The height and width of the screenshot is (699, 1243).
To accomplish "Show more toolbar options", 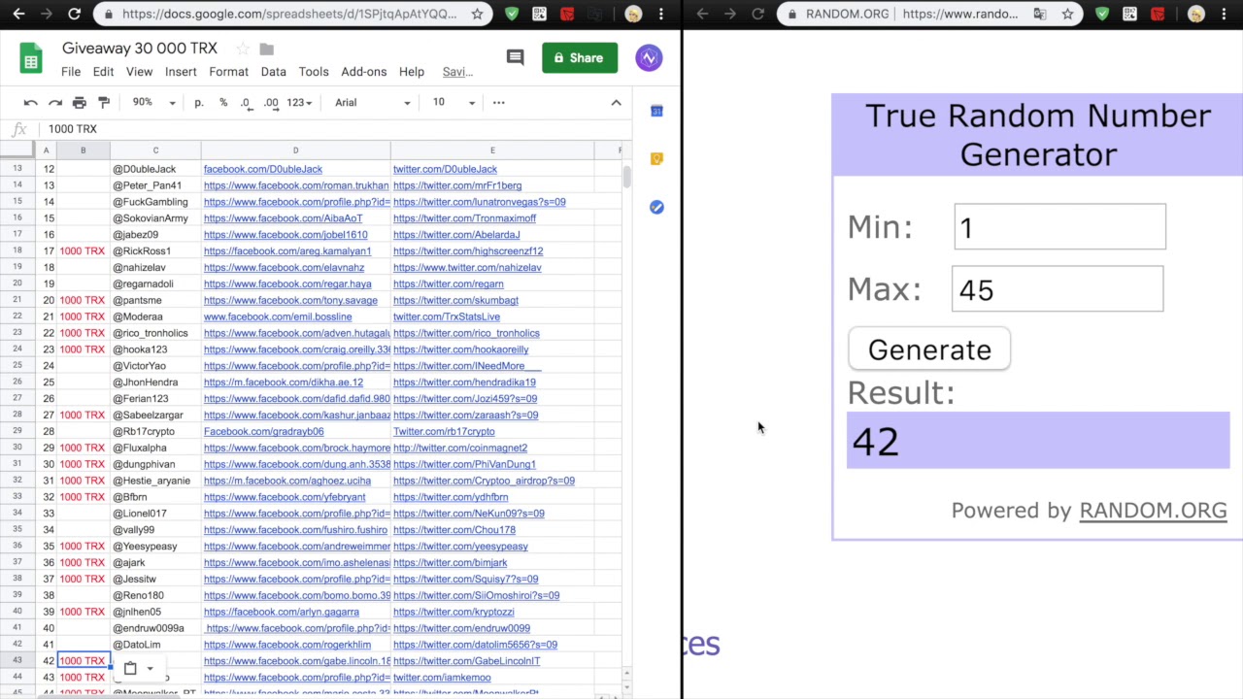I will click(499, 103).
